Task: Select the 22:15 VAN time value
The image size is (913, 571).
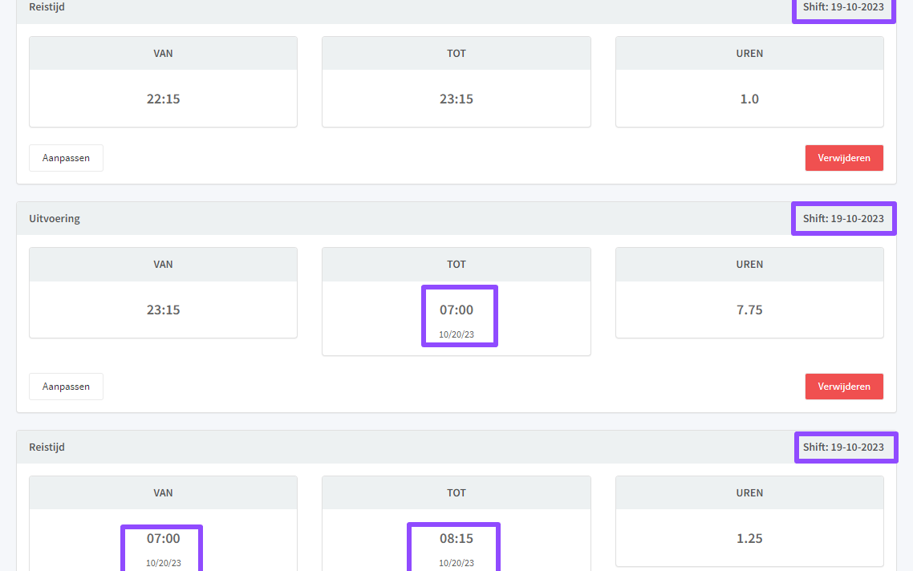Action: (163, 99)
